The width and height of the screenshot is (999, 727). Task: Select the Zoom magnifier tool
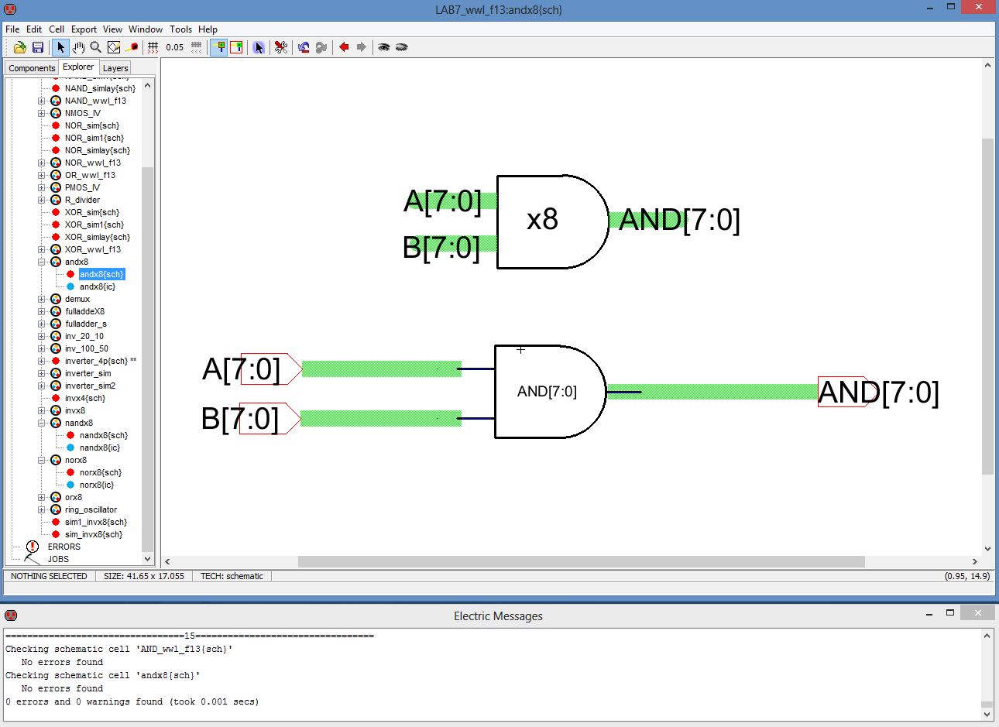click(96, 47)
